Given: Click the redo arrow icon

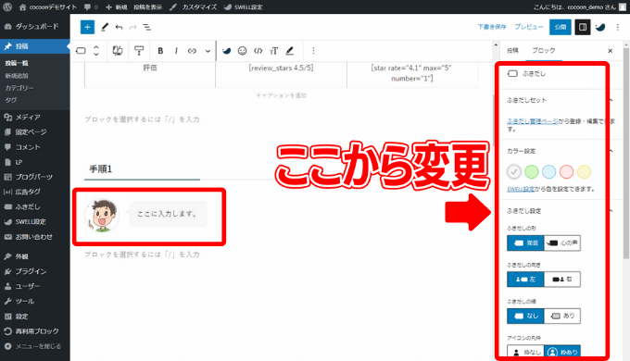Looking at the screenshot, I should pos(132,27).
